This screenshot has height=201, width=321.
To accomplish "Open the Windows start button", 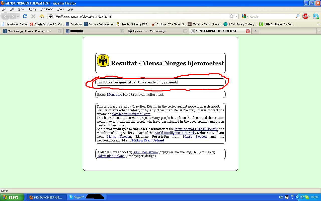I will coord(12,197).
